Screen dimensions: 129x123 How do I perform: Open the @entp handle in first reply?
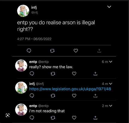click(43, 62)
